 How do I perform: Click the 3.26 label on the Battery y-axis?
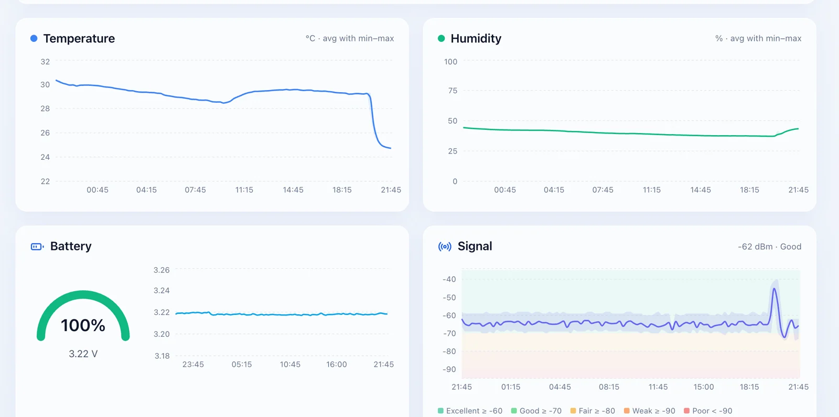(162, 270)
